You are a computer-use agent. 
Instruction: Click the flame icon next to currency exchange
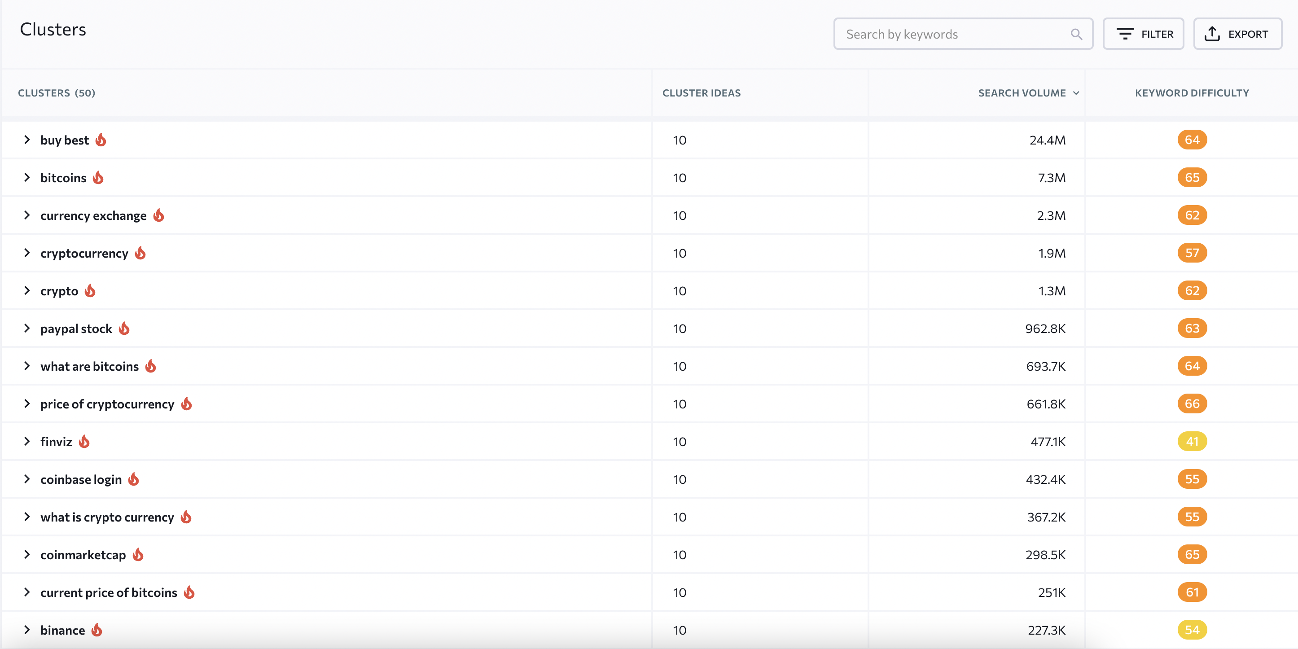[x=159, y=215]
